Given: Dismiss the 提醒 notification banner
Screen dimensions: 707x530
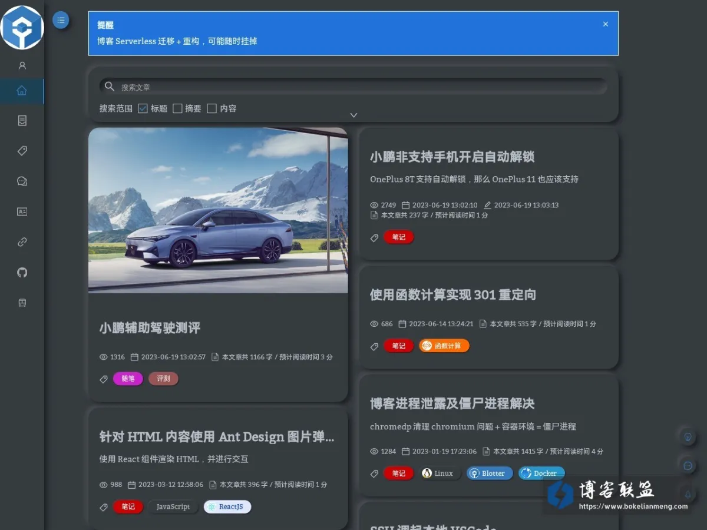Looking at the screenshot, I should tap(606, 24).
